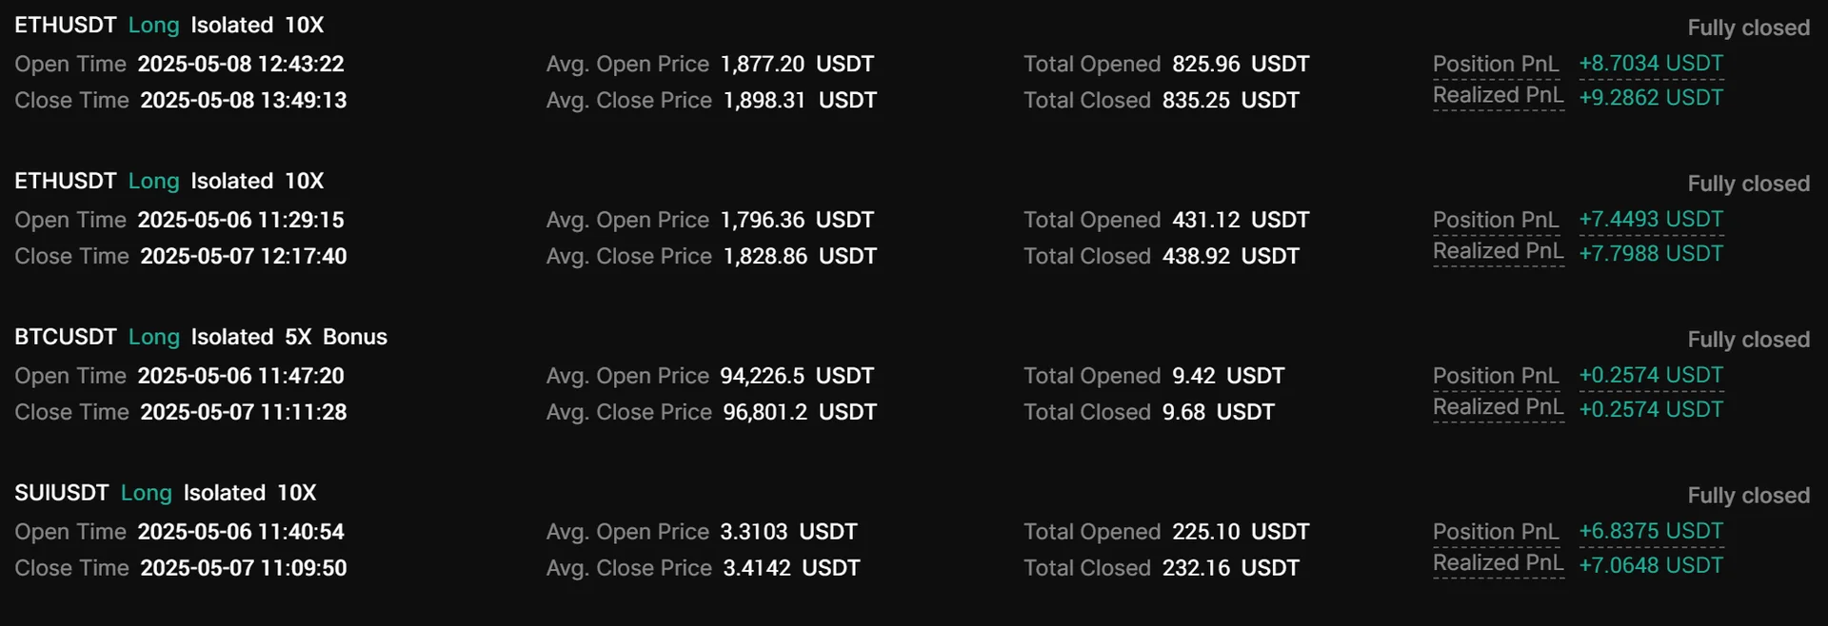Select the BTCUSDT symbol name
Screen dimensions: 1828x626
click(65, 338)
